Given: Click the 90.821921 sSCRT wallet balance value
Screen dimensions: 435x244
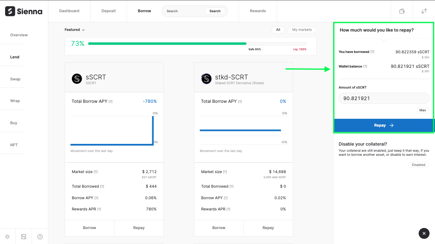Looking at the screenshot, I should point(410,67).
